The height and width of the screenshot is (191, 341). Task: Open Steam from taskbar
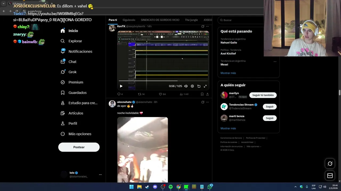(x=147, y=187)
